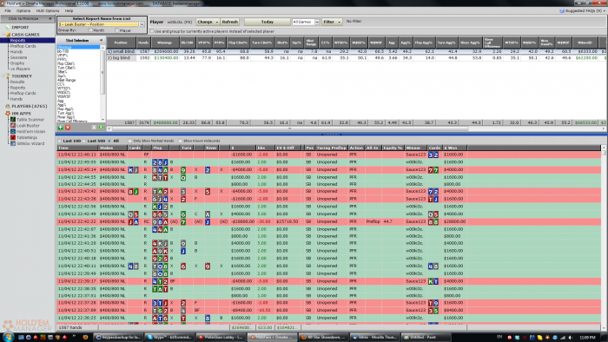Click the red remove-stat icon
The width and height of the screenshot is (608, 342).
coord(68,128)
